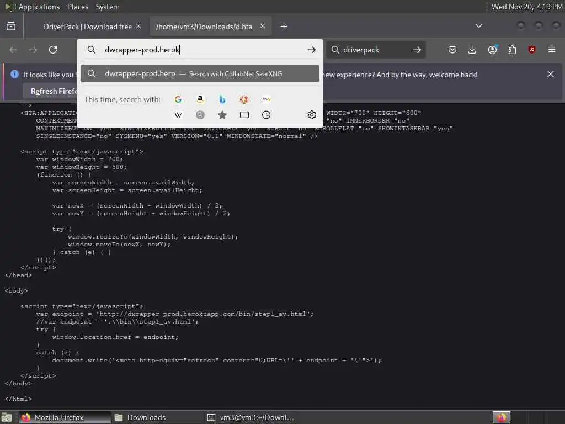Expand the list all tabs chevron
The image size is (565, 424).
[x=479, y=26]
